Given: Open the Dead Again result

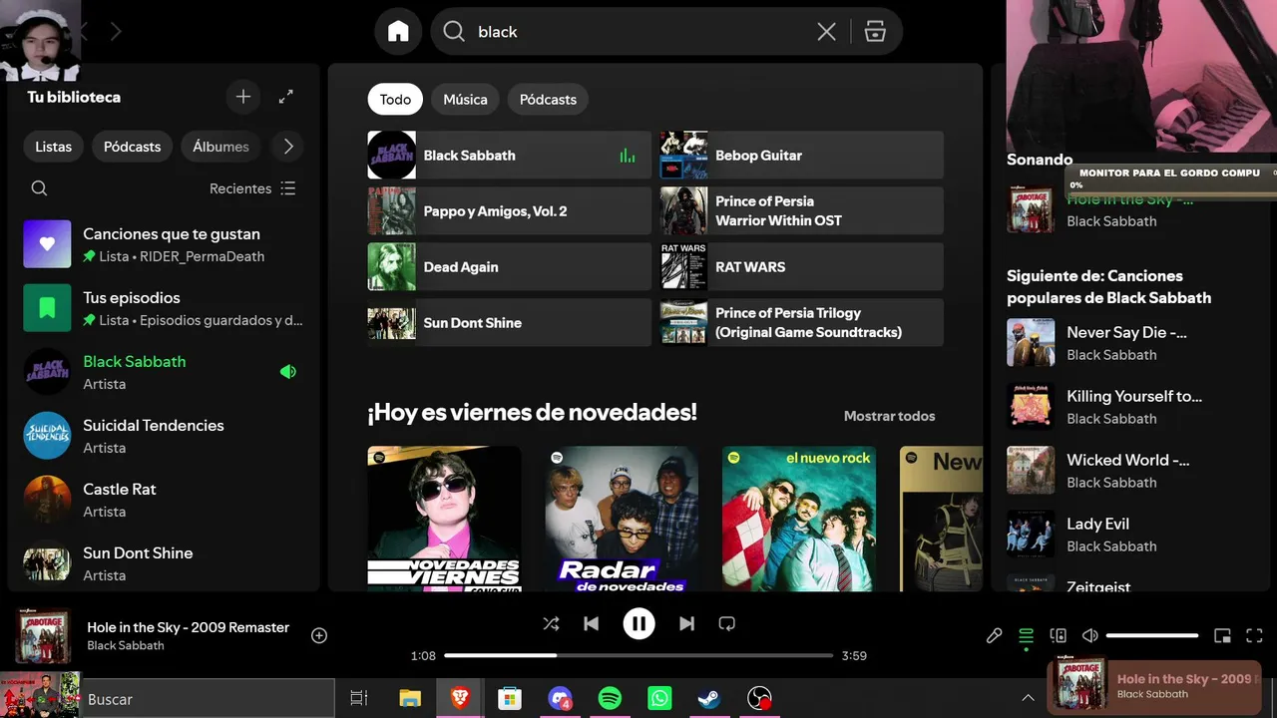Looking at the screenshot, I should coord(509,267).
